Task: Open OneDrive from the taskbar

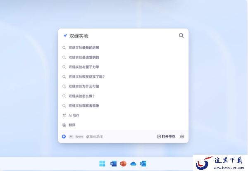Action: click(x=133, y=164)
